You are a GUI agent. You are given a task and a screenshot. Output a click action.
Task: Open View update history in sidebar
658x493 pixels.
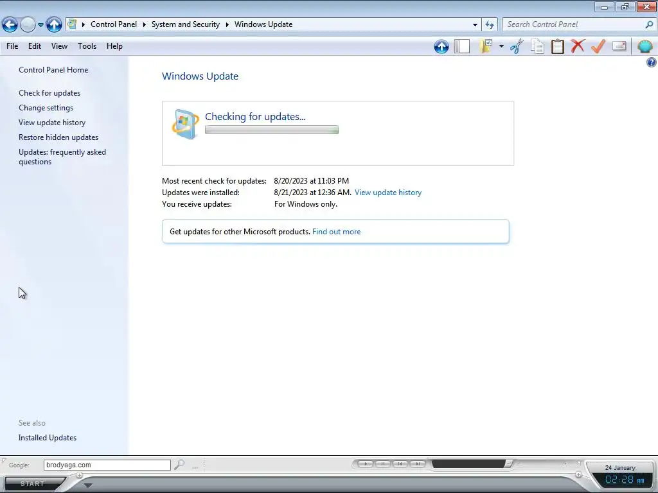coord(52,123)
